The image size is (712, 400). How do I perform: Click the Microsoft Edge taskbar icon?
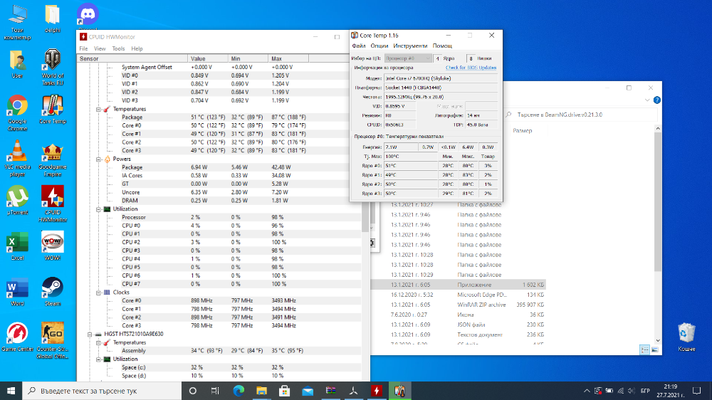[x=239, y=391]
